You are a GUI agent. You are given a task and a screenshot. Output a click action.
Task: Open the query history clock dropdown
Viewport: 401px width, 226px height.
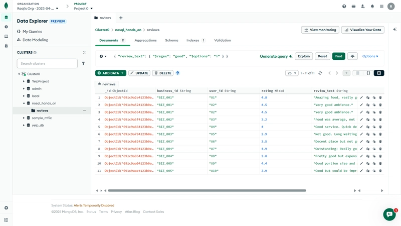point(103,56)
